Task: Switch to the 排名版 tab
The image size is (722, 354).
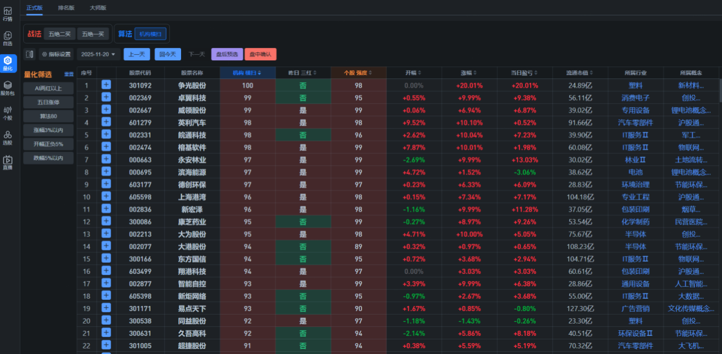Action: (66, 7)
